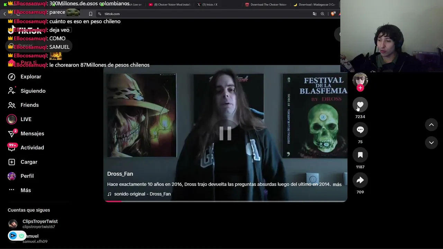
Task: Pause the playing TikTok video
Action: point(225,133)
